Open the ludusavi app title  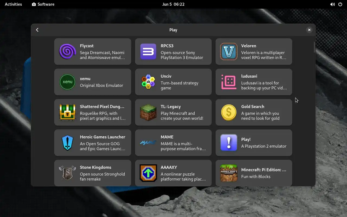point(249,76)
